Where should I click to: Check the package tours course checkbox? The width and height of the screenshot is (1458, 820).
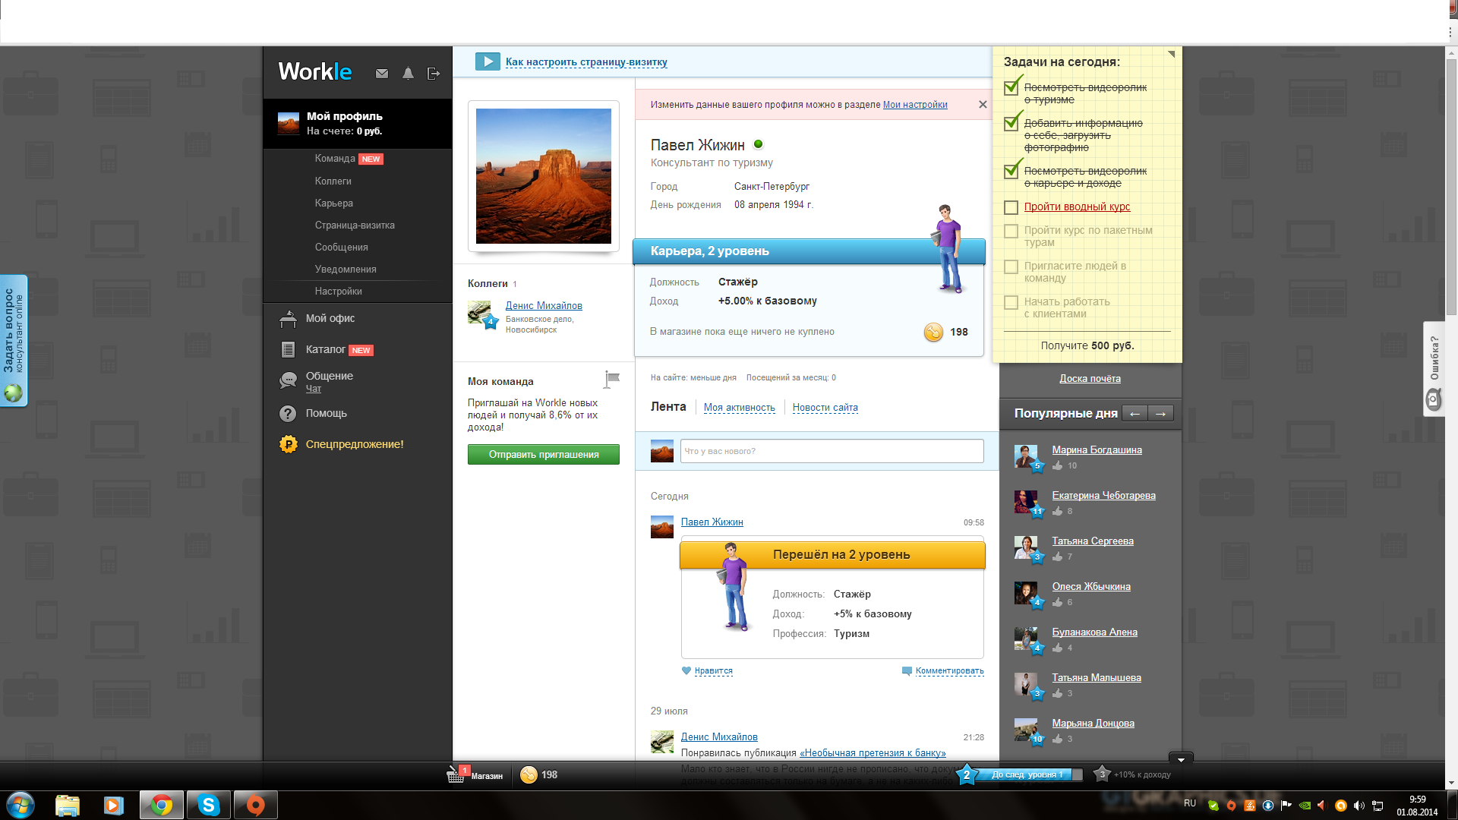click(x=1011, y=231)
